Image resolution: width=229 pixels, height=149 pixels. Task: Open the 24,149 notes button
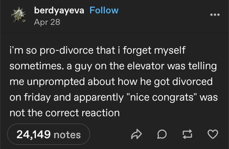click(x=49, y=134)
